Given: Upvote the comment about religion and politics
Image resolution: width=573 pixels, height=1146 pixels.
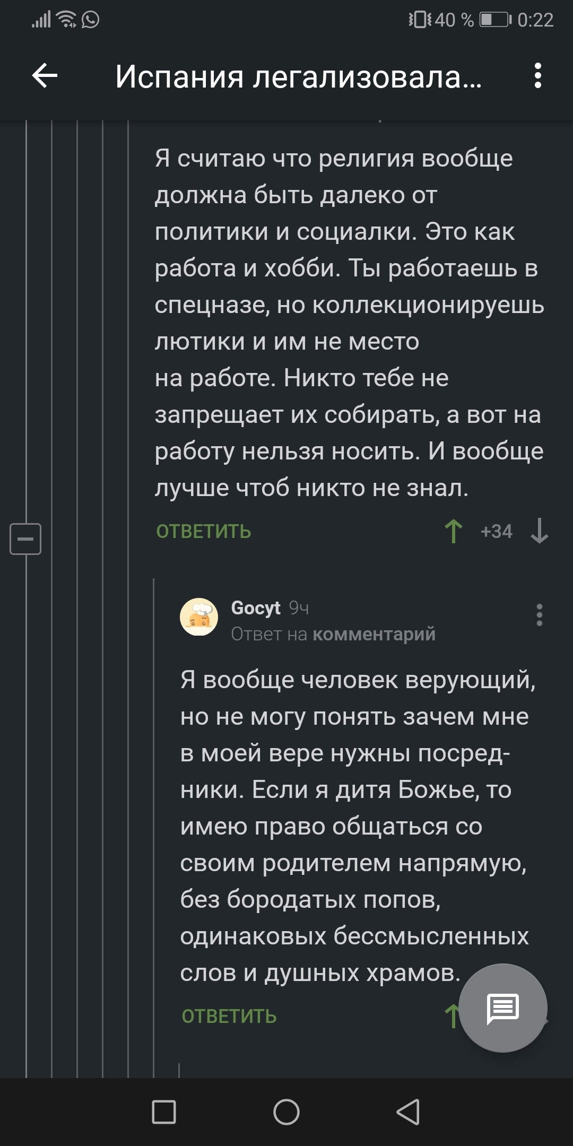Looking at the screenshot, I should pyautogui.click(x=453, y=531).
